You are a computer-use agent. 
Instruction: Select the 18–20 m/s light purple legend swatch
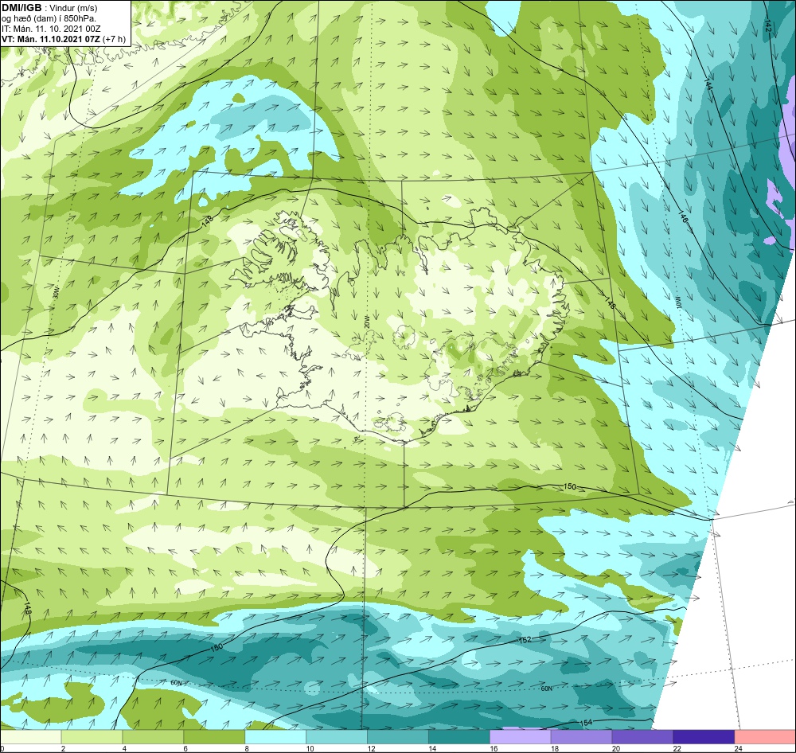click(581, 736)
